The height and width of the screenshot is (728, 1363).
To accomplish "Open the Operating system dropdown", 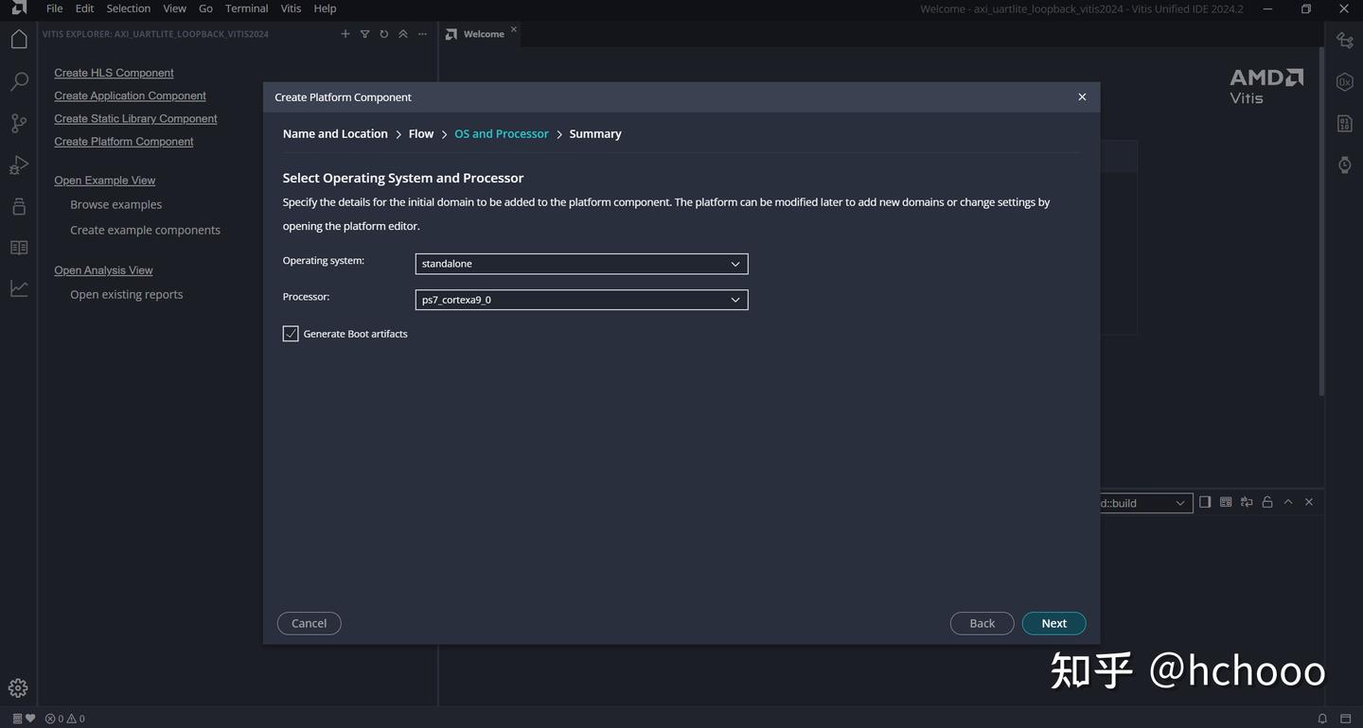I will click(x=581, y=264).
